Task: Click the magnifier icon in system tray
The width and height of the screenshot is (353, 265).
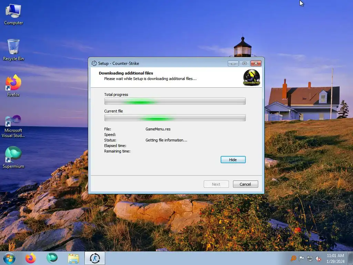Action: (293, 258)
